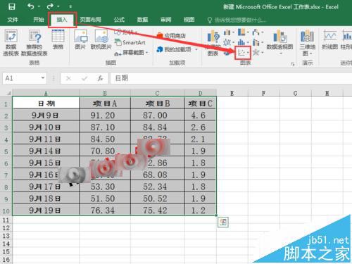This screenshot has height=264, width=352.
Task: Click the select all corner triangle
Action: pos(8,93)
